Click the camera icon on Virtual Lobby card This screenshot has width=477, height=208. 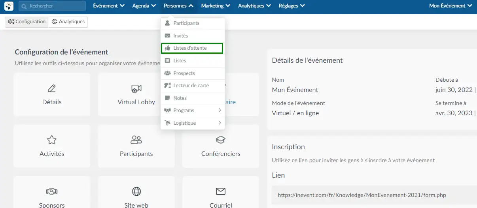[x=136, y=89]
